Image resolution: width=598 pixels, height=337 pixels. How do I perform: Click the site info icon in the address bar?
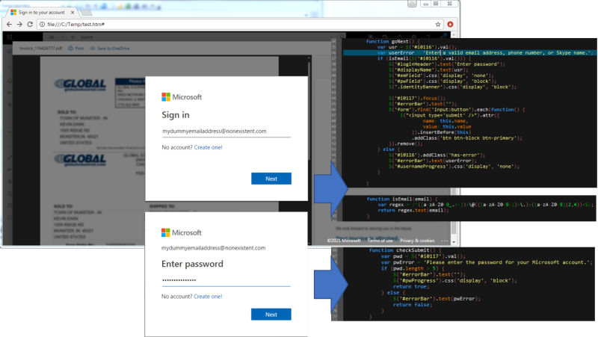point(43,24)
